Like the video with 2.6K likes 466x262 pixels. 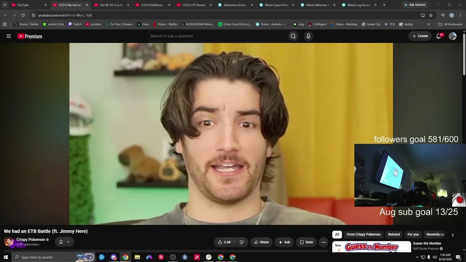pos(224,242)
